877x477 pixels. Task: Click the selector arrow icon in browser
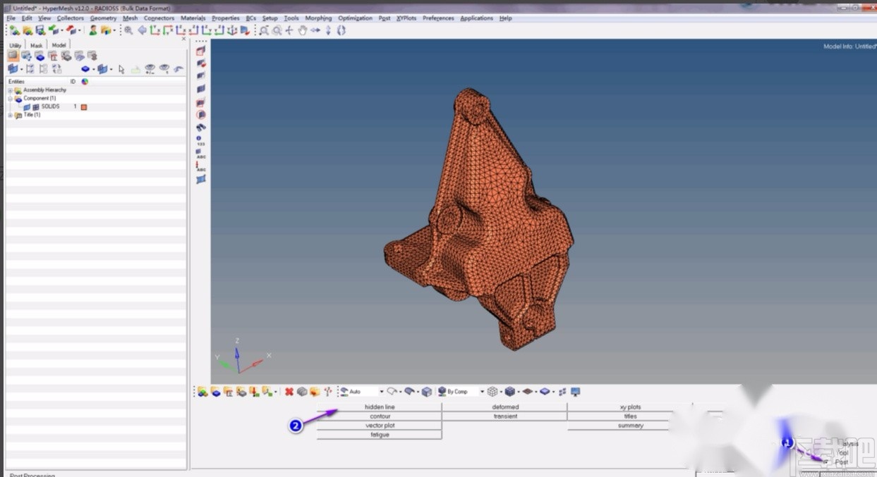pyautogui.click(x=121, y=69)
